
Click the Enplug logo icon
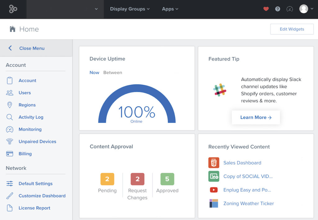click(x=13, y=9)
